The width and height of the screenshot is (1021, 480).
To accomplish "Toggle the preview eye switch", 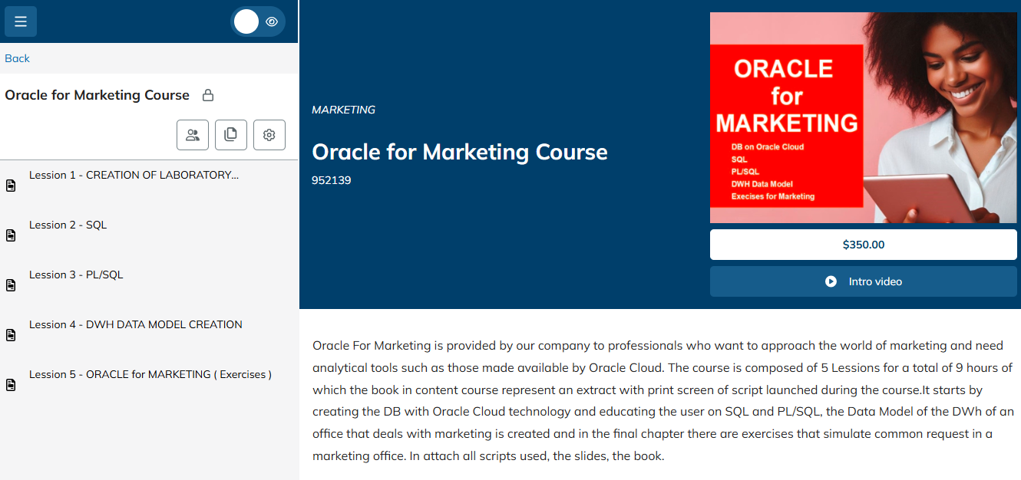I will [258, 21].
